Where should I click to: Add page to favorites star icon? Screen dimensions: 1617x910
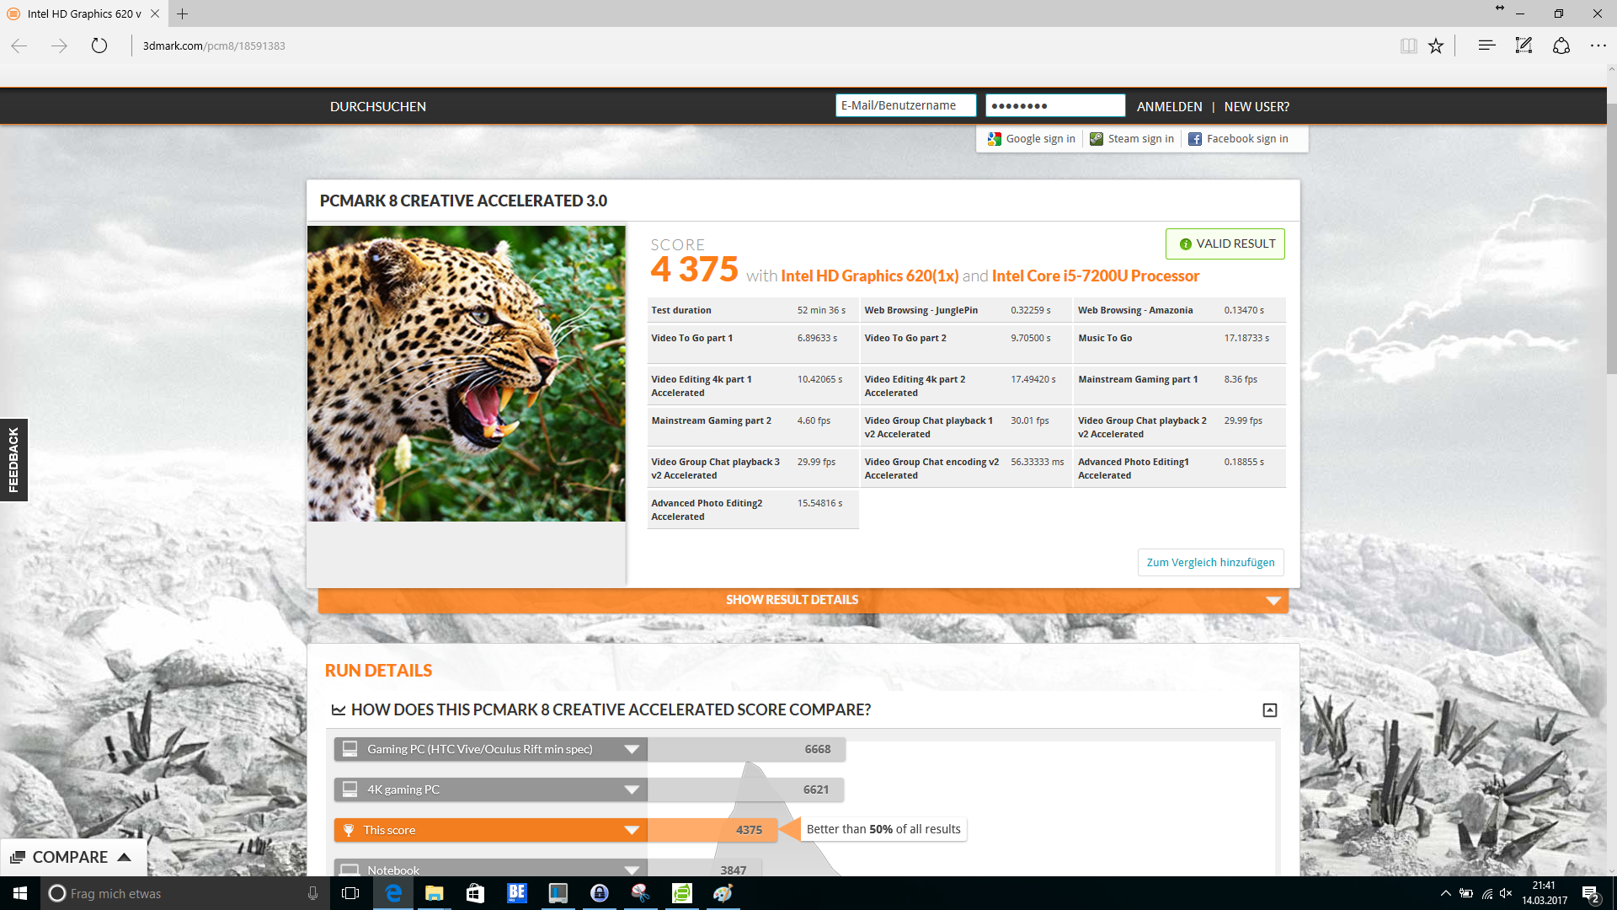pos(1436,45)
